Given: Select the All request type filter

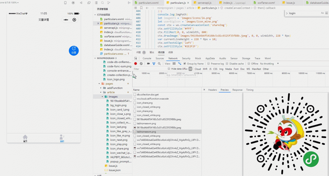Looking at the screenshot, I should (190, 69).
